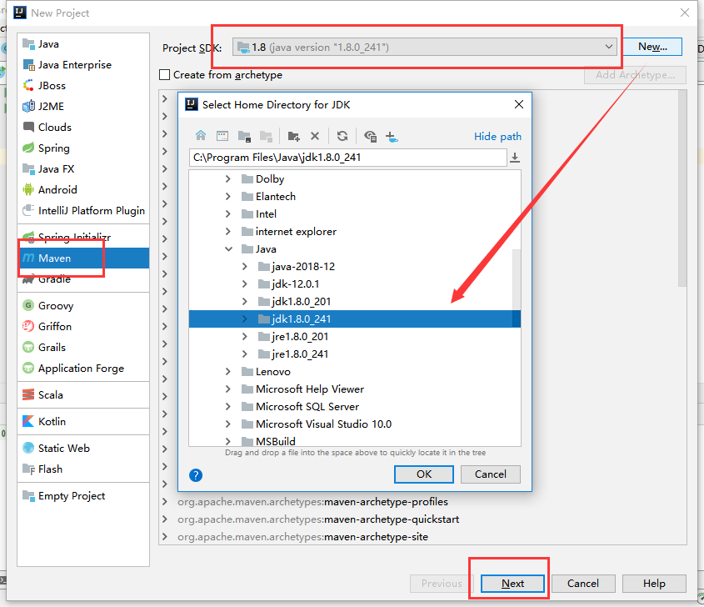The image size is (704, 607).
Task: Click the blue help question mark icon
Action: point(196,475)
